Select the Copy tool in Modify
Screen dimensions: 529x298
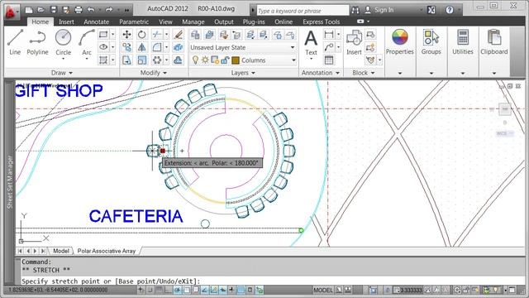(x=126, y=47)
